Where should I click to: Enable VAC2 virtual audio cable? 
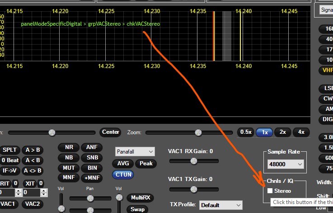(32, 204)
